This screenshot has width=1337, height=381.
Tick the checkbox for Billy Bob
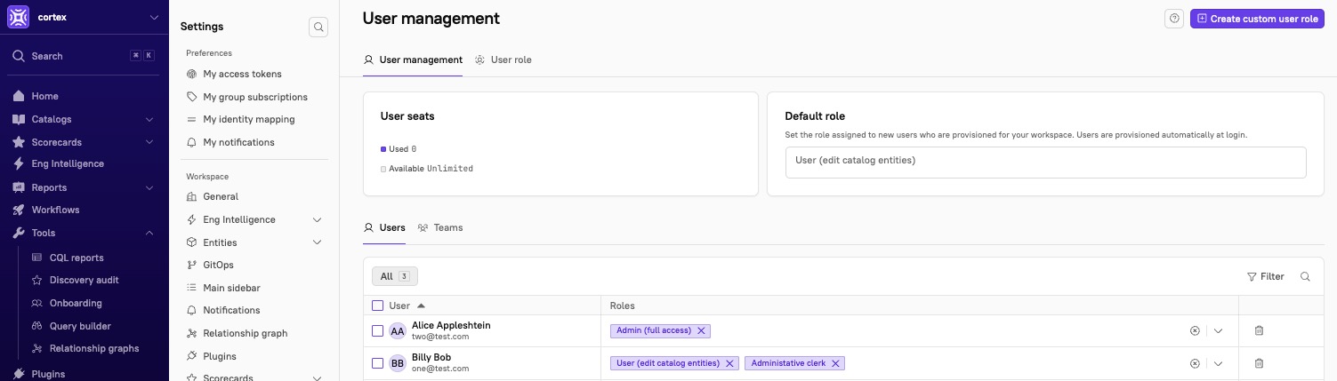tap(377, 363)
